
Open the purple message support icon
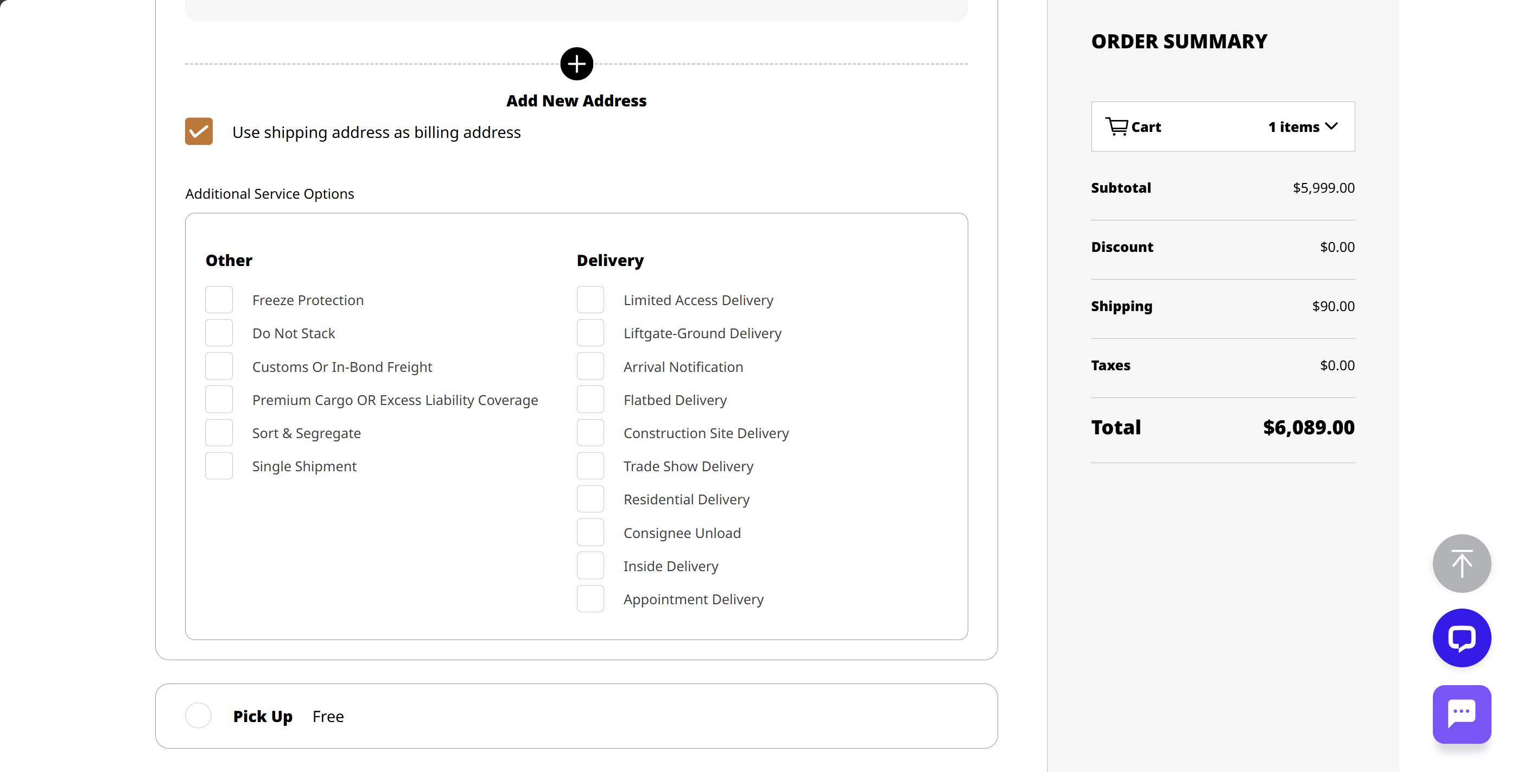1461,713
